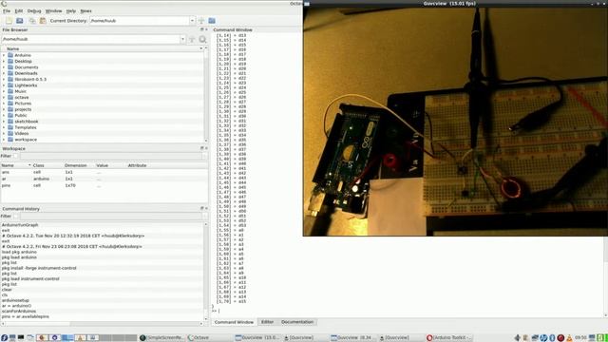This screenshot has height=342, width=608.
Task: Undock the Workspace panel
Action: (x=201, y=148)
